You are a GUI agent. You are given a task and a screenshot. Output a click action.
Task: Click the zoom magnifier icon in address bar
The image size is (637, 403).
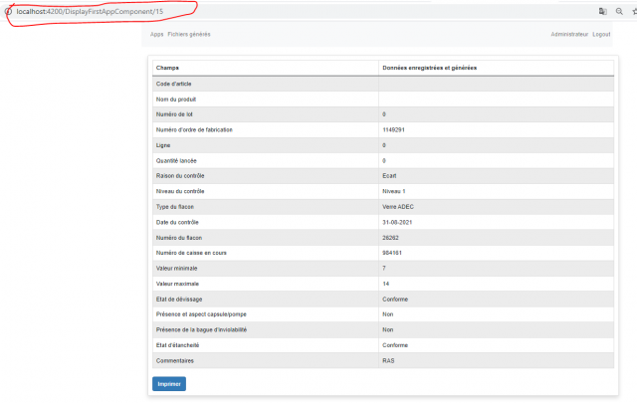[x=618, y=10]
